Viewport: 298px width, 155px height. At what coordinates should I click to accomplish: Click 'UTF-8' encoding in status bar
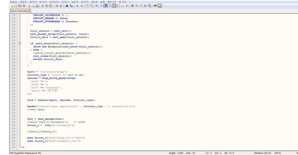click(277, 153)
